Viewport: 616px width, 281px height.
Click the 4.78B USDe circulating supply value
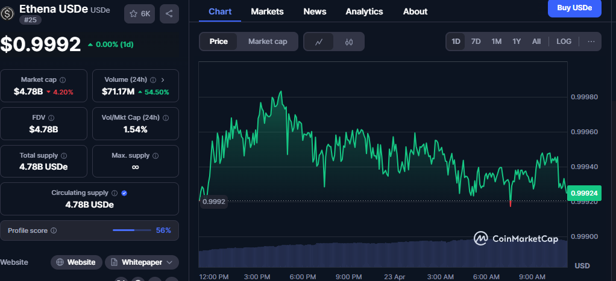coord(90,205)
